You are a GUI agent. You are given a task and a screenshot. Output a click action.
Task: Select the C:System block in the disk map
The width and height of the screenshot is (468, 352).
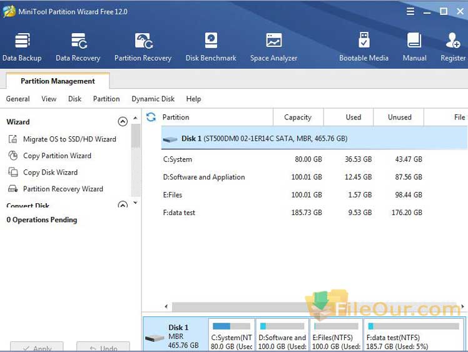click(x=231, y=334)
